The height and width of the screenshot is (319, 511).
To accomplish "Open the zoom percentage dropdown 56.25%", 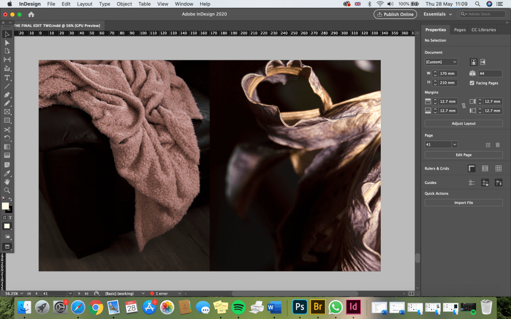I will (22, 294).
